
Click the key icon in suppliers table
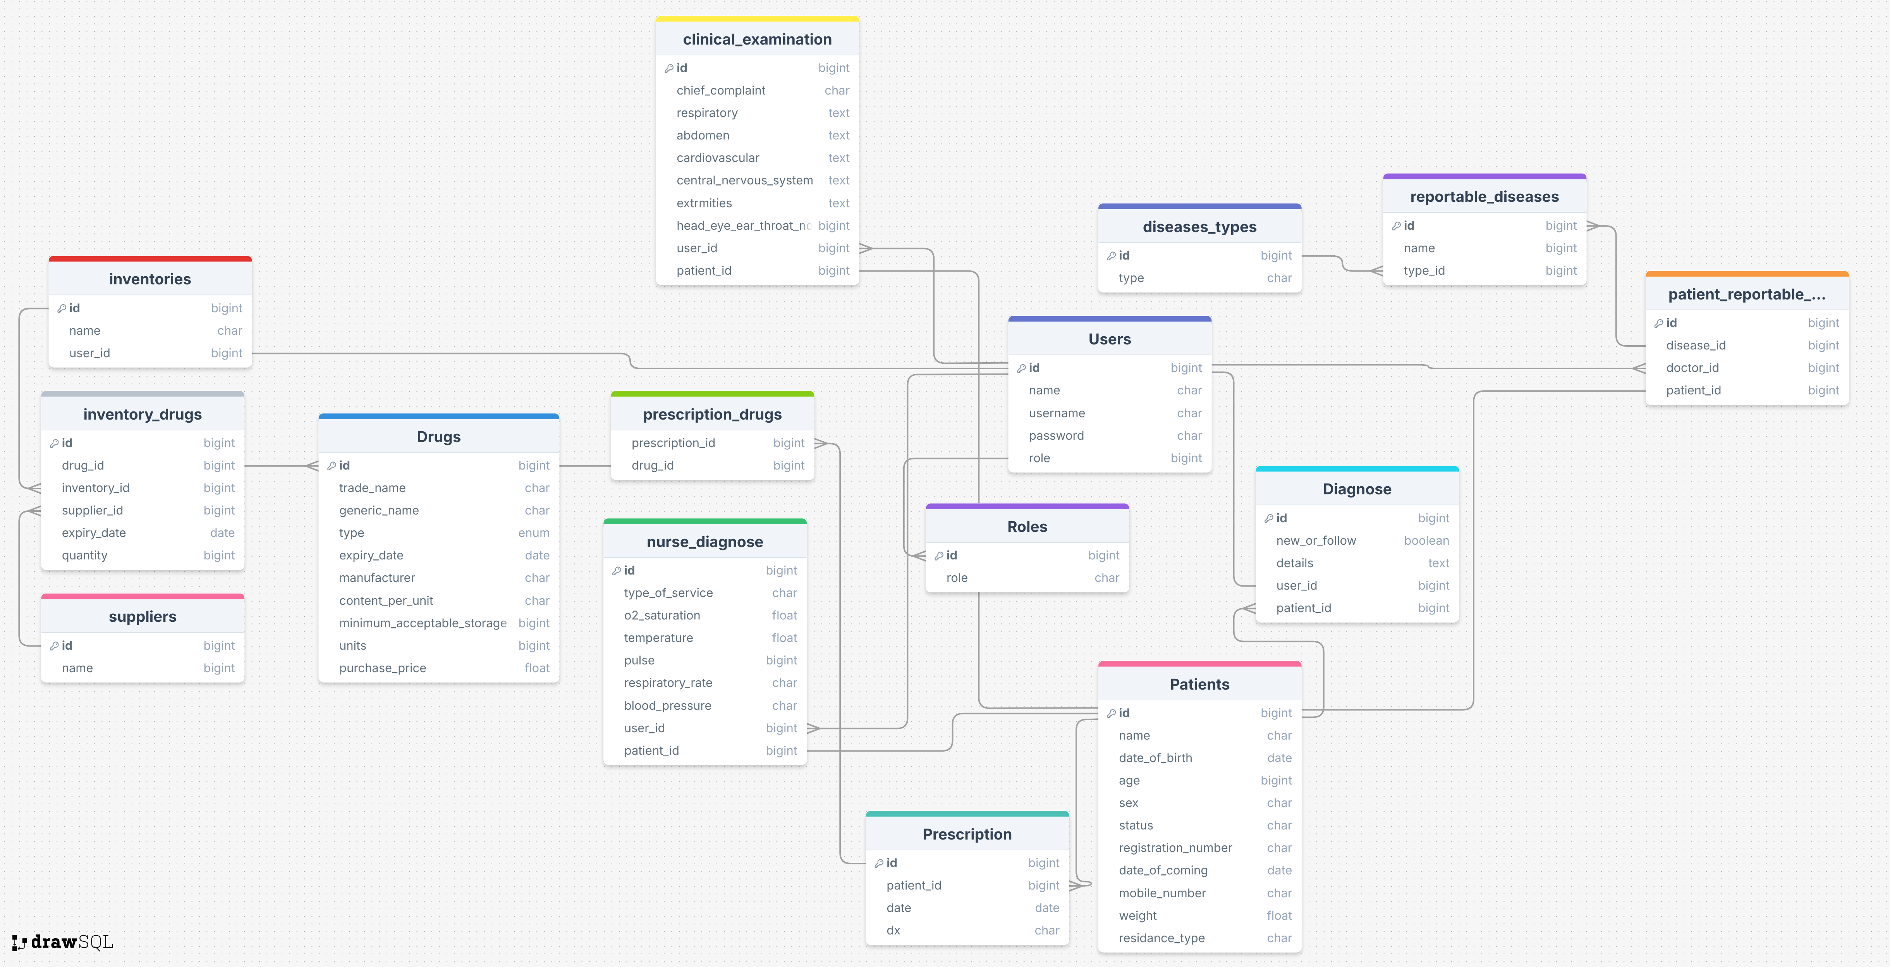click(54, 646)
